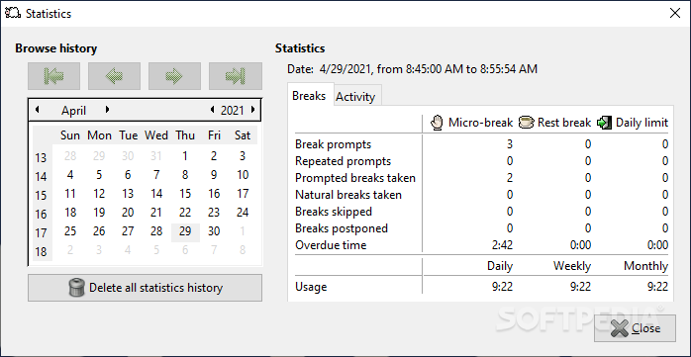Close window using title bar X
This screenshot has width=691, height=357.
click(675, 13)
